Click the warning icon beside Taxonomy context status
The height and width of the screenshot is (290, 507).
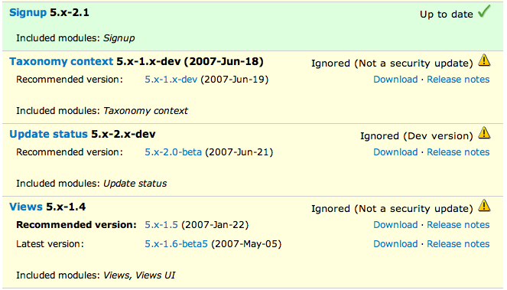(x=484, y=60)
